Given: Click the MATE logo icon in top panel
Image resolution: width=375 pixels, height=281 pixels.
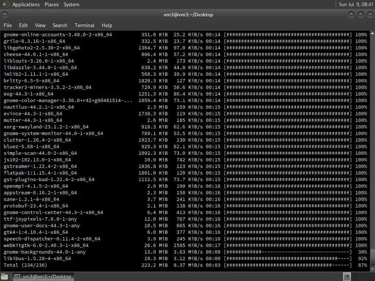Looking at the screenshot, I should 6,4.
